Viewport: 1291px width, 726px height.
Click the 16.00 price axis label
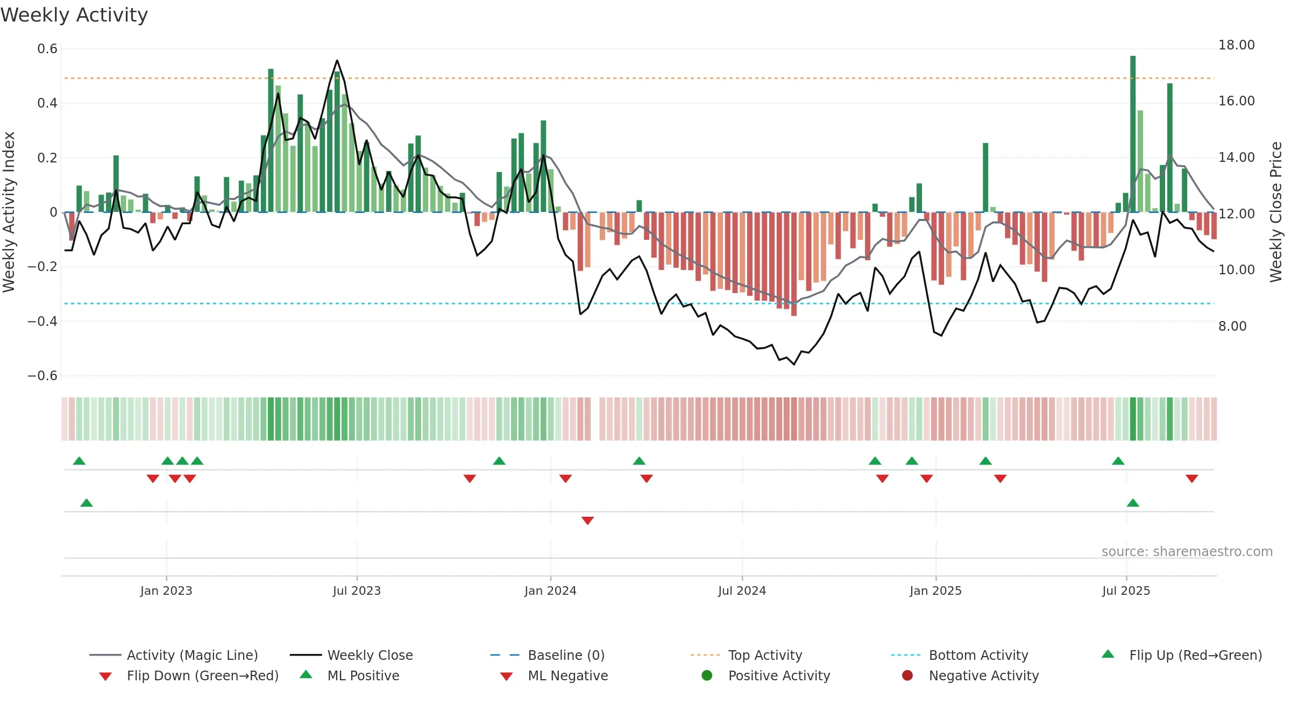coord(1236,101)
